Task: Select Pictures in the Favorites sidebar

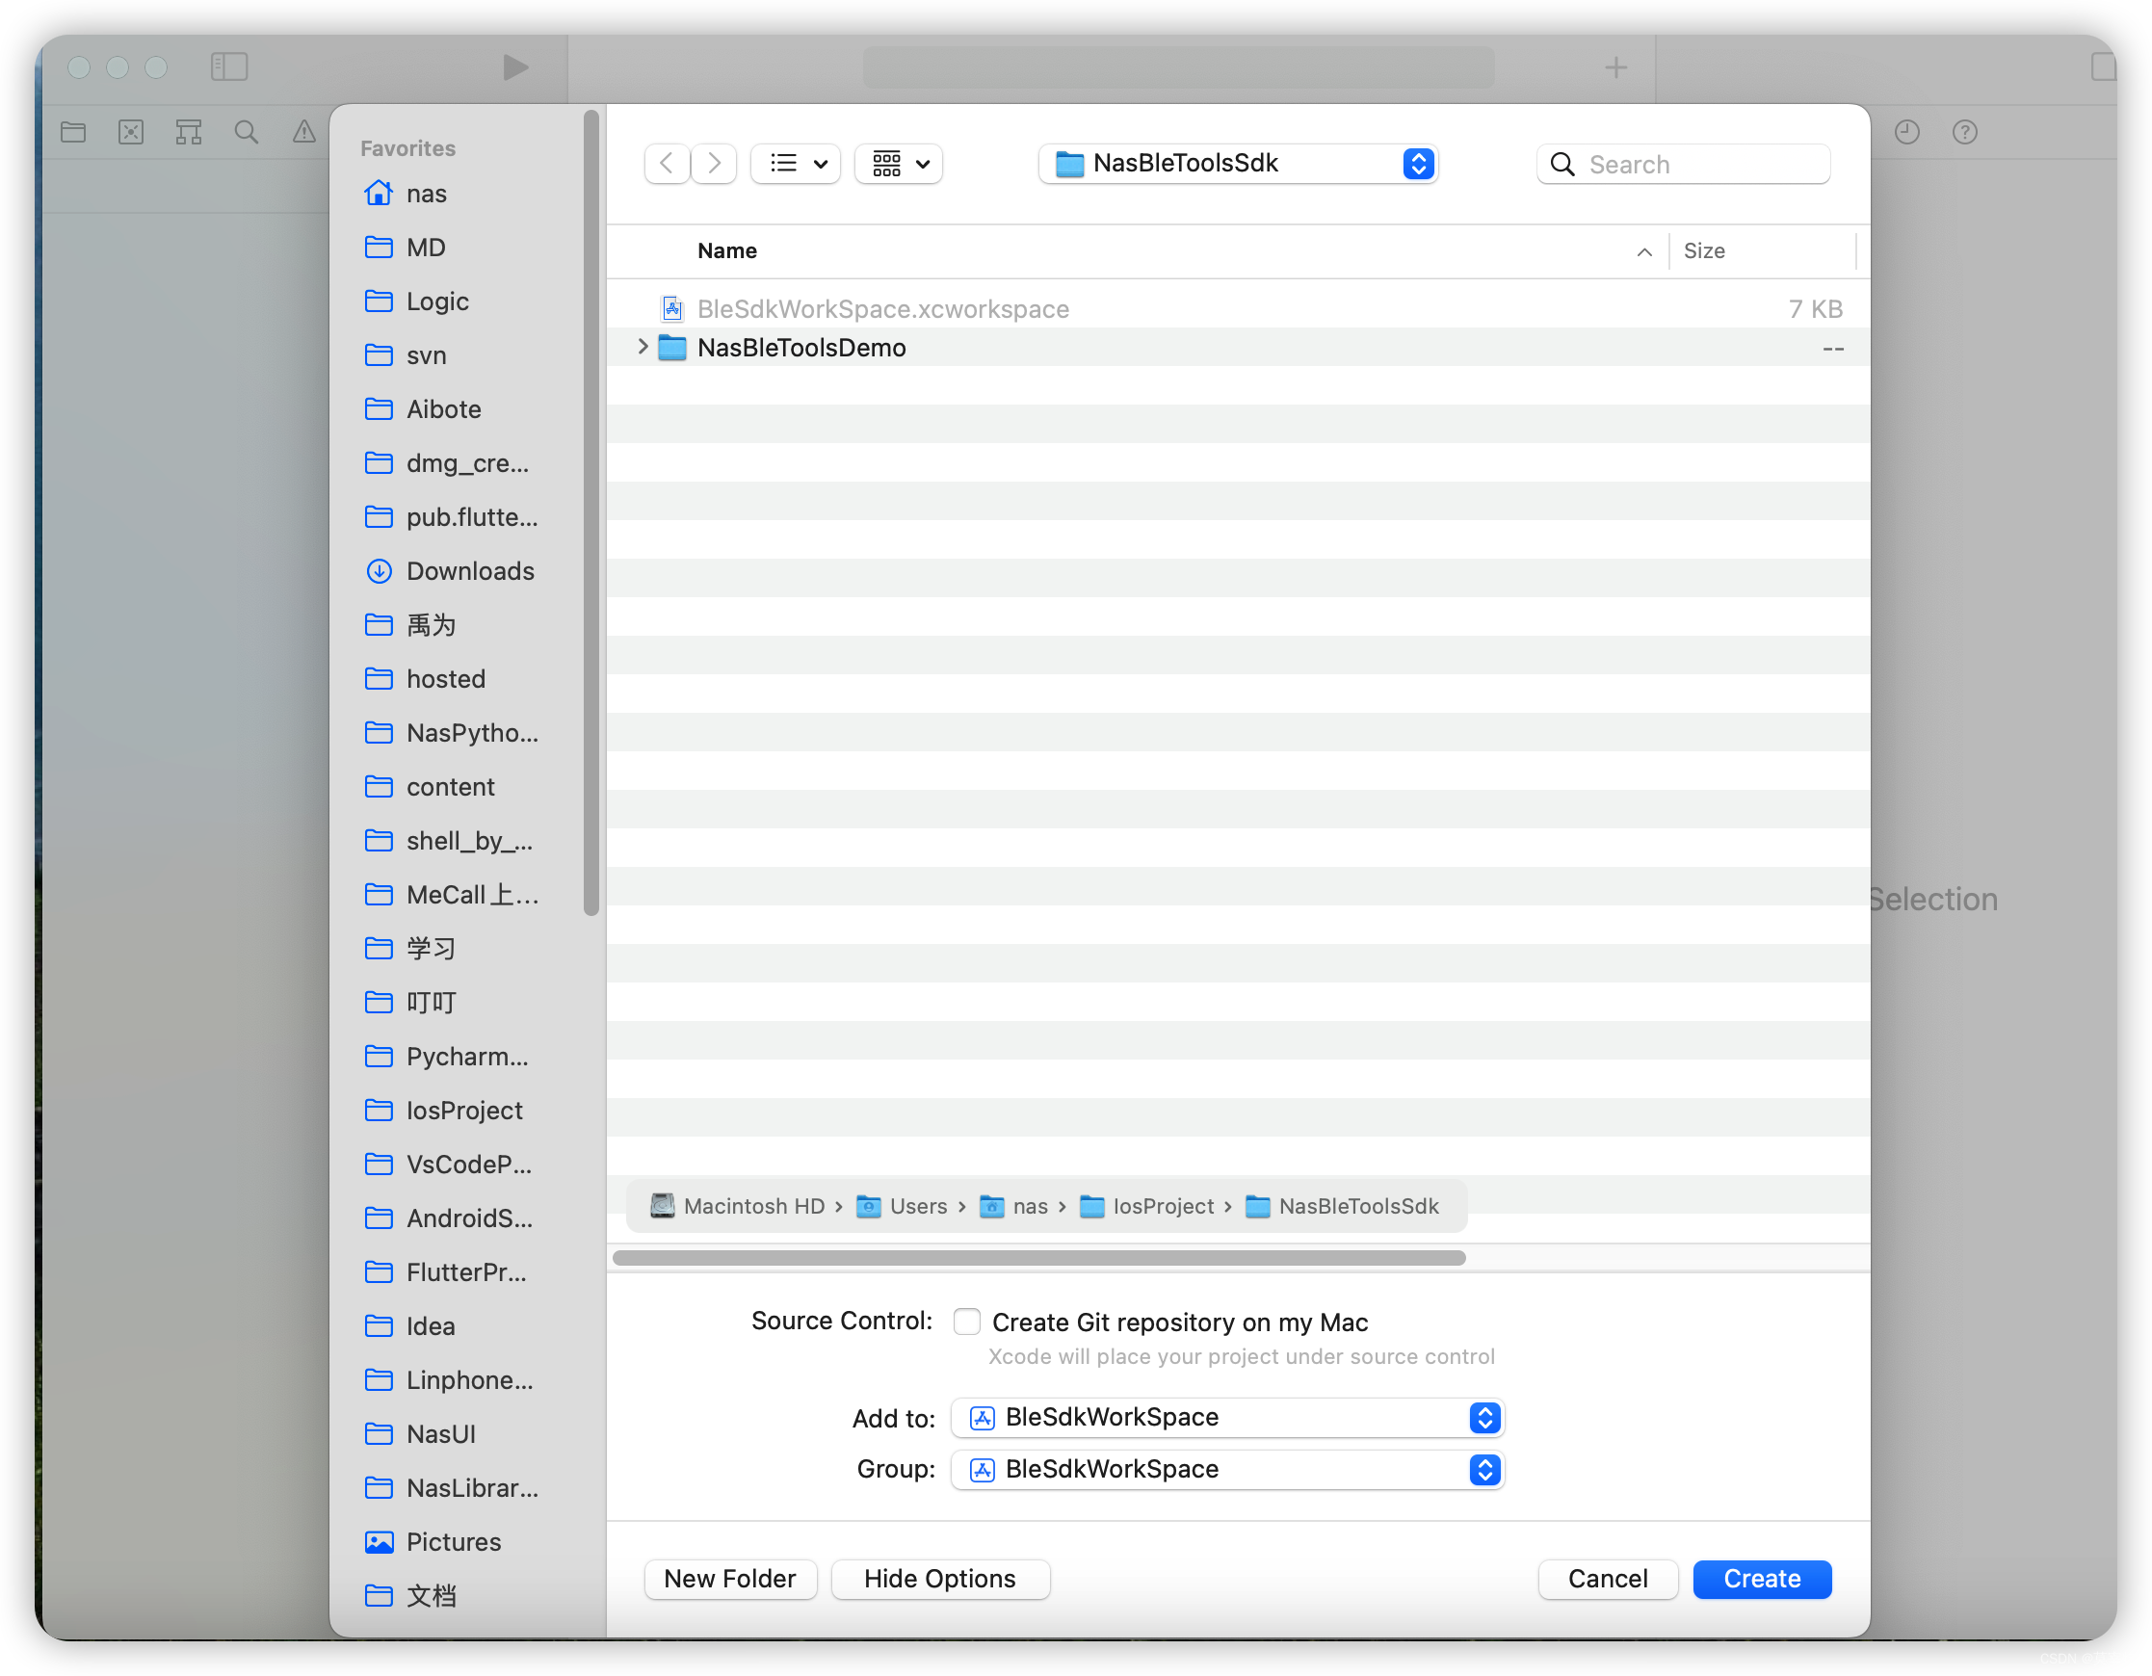Action: (454, 1542)
